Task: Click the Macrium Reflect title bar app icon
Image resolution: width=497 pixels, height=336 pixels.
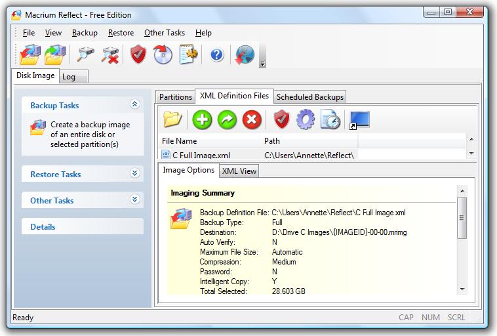Action: [16, 15]
